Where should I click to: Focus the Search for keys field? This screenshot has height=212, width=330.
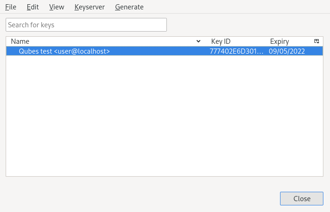click(x=86, y=24)
